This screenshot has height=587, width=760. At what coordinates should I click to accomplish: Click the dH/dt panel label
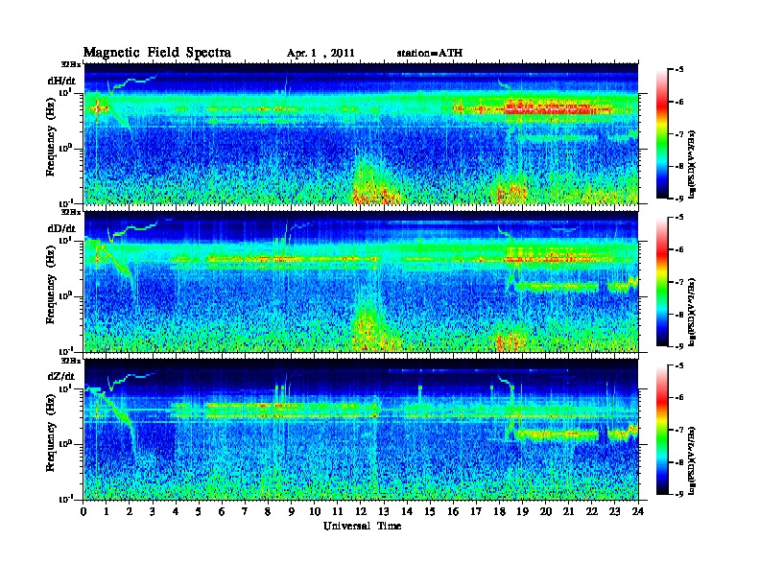tap(61, 81)
